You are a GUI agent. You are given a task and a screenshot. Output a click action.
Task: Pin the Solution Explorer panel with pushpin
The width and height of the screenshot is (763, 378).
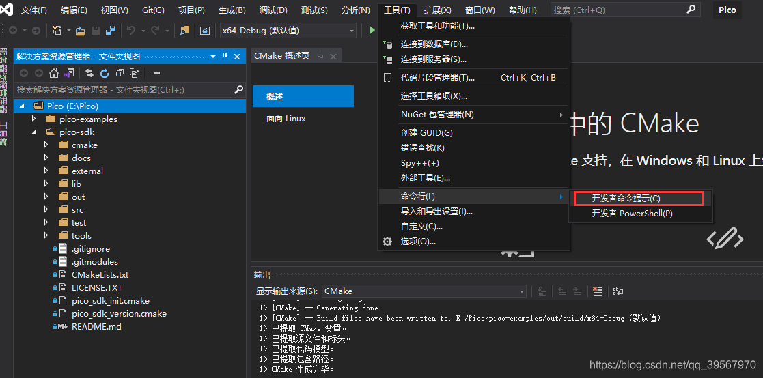(x=225, y=57)
